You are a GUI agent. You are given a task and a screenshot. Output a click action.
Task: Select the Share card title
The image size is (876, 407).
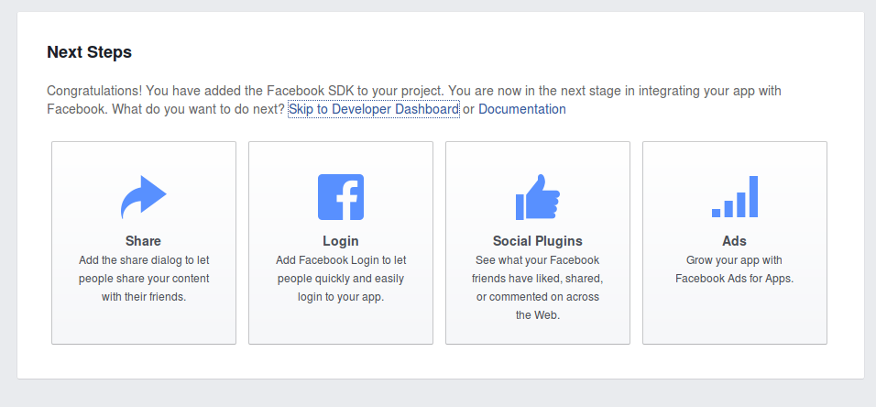click(x=144, y=241)
